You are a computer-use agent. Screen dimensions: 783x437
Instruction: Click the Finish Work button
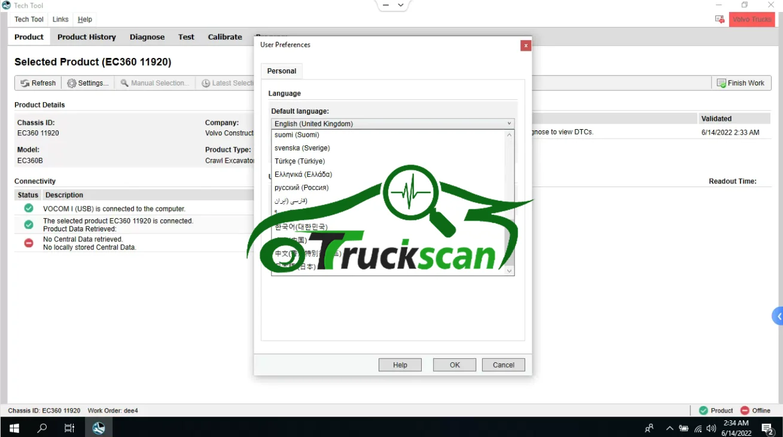(x=741, y=83)
